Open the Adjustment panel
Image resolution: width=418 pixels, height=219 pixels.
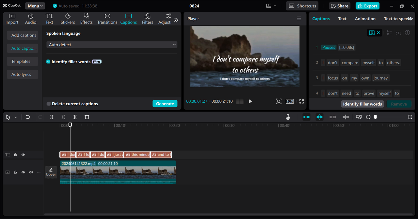pos(165,19)
